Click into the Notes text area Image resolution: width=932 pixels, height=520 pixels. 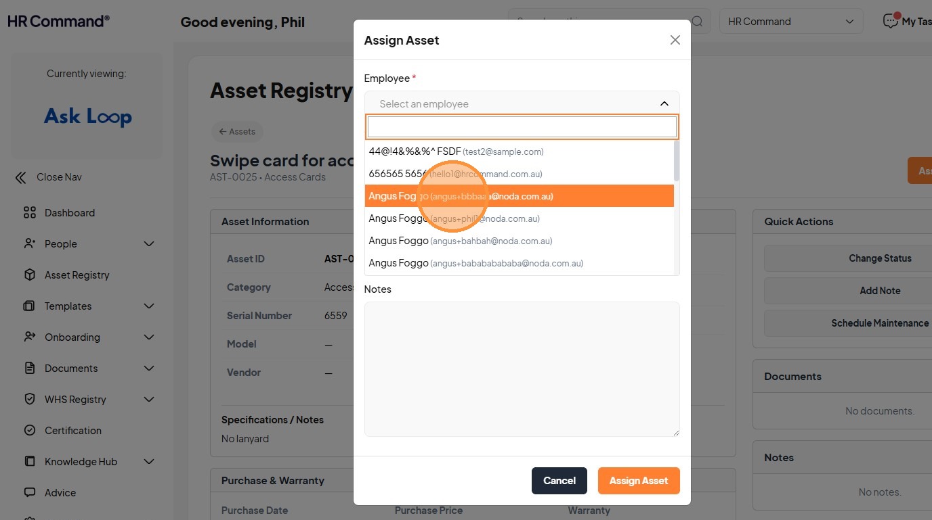[x=522, y=369]
